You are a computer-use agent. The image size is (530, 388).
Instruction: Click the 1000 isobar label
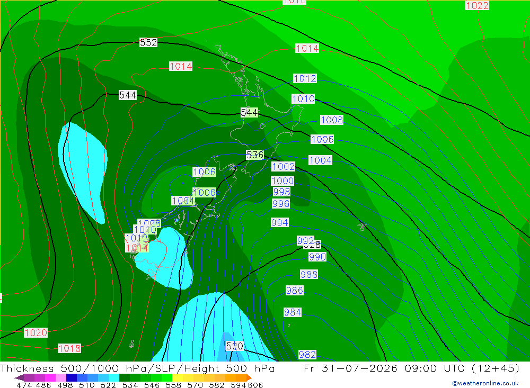[282, 181]
